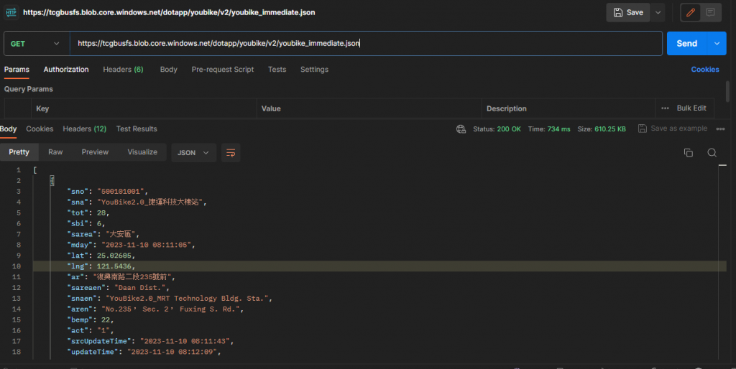This screenshot has height=369, width=736.
Task: Open the response more options ellipsis
Action: coord(720,129)
